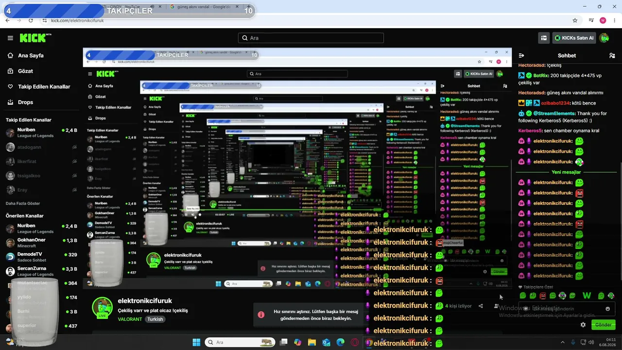Open Copilot from taskbar

(297, 342)
